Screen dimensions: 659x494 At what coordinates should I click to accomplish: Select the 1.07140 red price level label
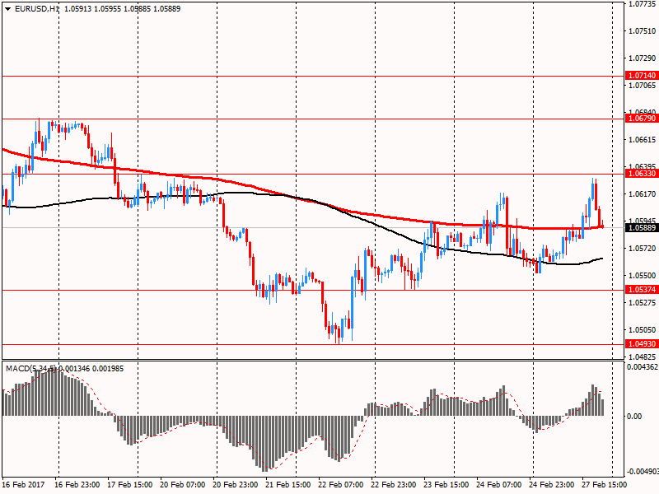[x=642, y=76]
